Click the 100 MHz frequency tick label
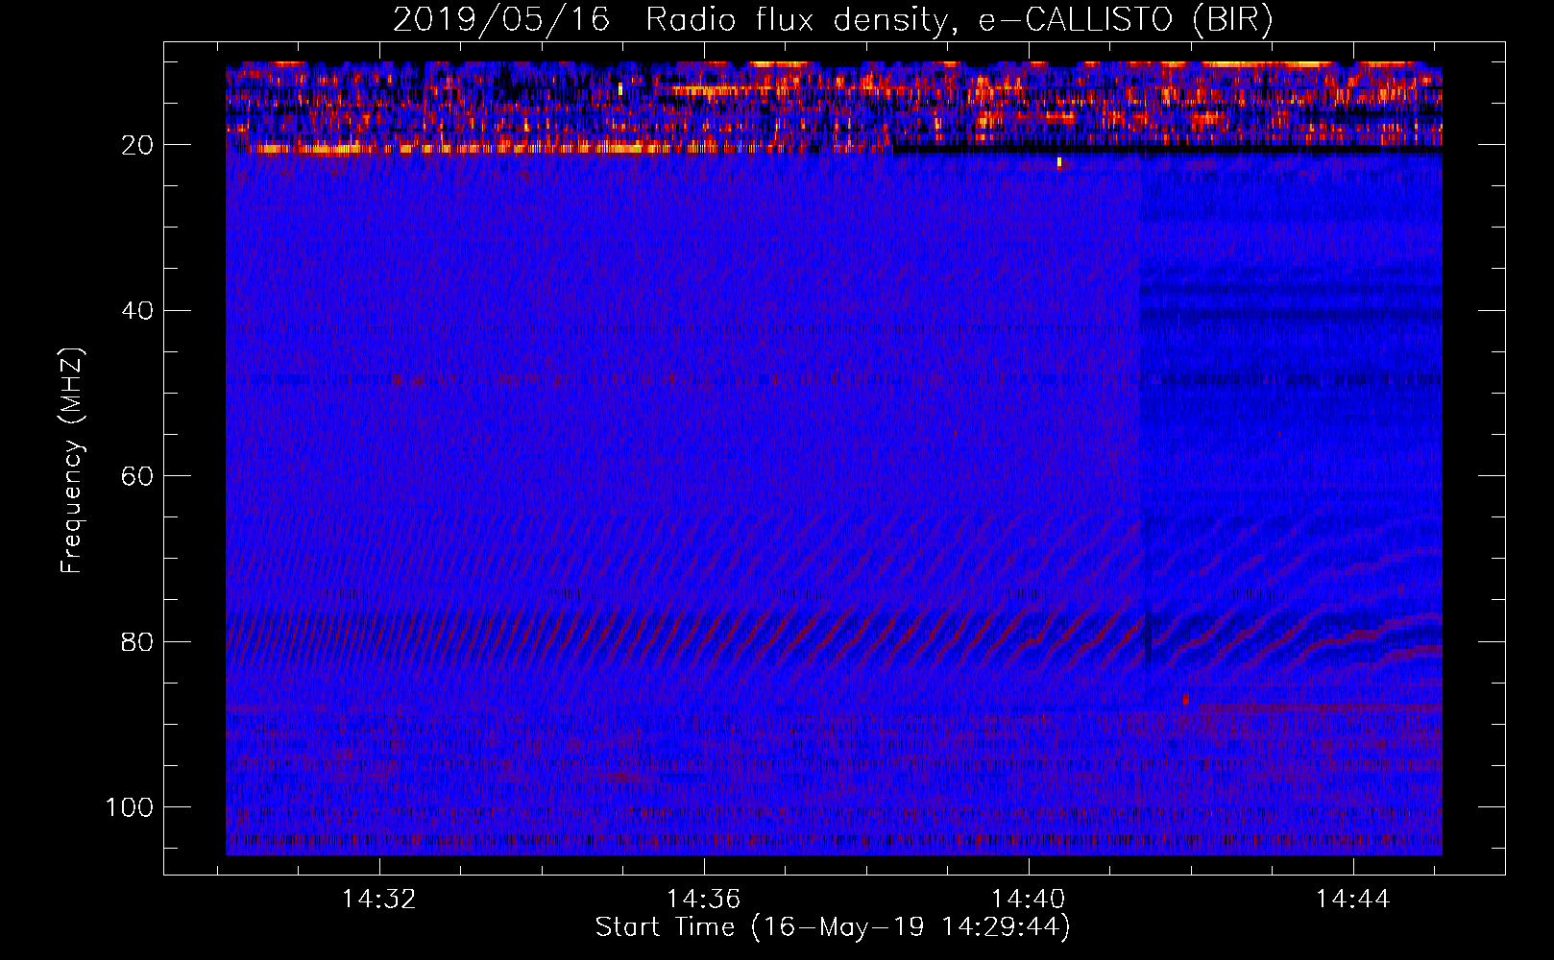The width and height of the screenshot is (1554, 960). [x=130, y=807]
